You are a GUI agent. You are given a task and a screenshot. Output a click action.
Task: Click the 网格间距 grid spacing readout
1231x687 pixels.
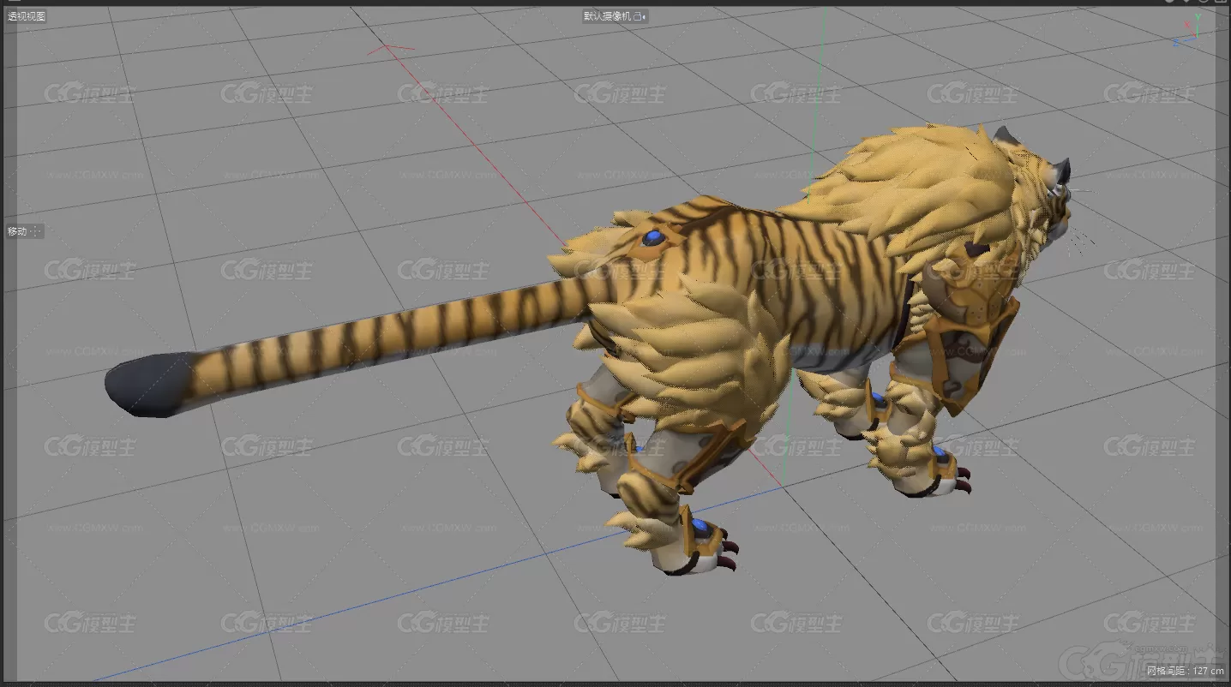[x=1185, y=671]
